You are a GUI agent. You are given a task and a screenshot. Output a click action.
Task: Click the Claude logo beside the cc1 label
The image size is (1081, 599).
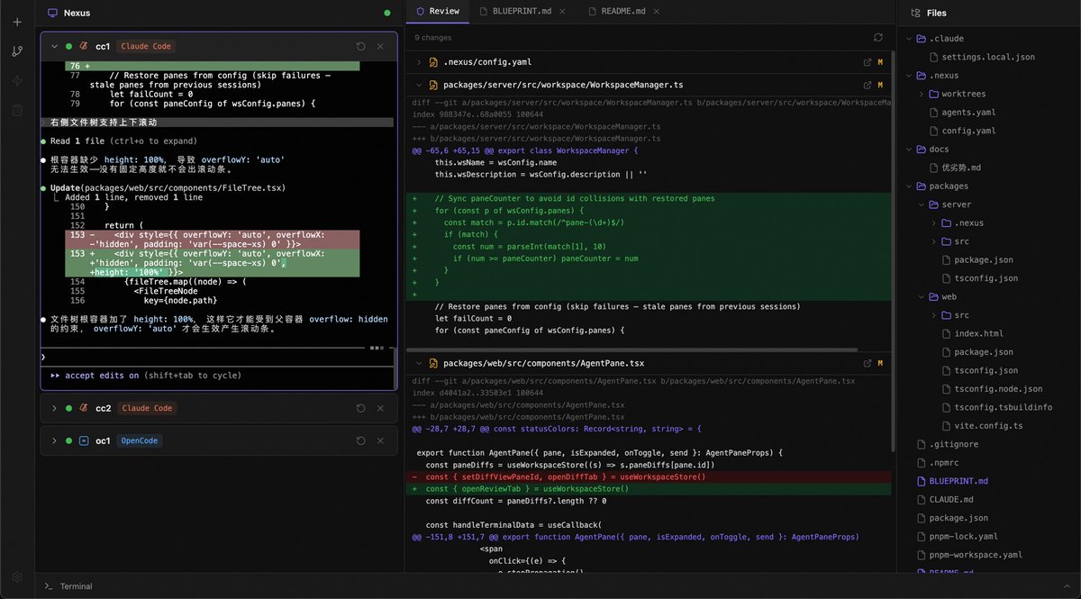[83, 46]
